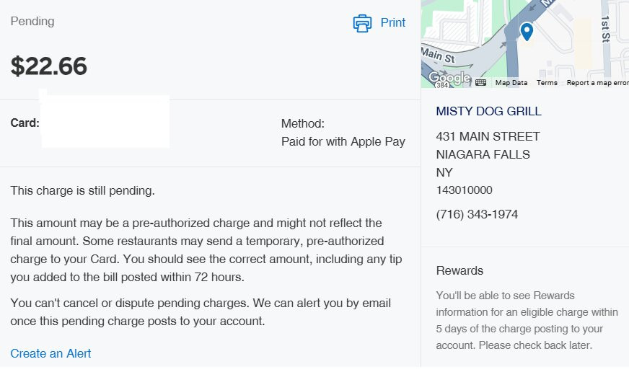Click the Google logo on map
This screenshot has height=372, width=629.
(x=449, y=77)
